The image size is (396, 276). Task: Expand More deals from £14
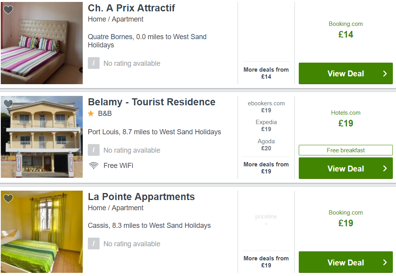pos(266,73)
